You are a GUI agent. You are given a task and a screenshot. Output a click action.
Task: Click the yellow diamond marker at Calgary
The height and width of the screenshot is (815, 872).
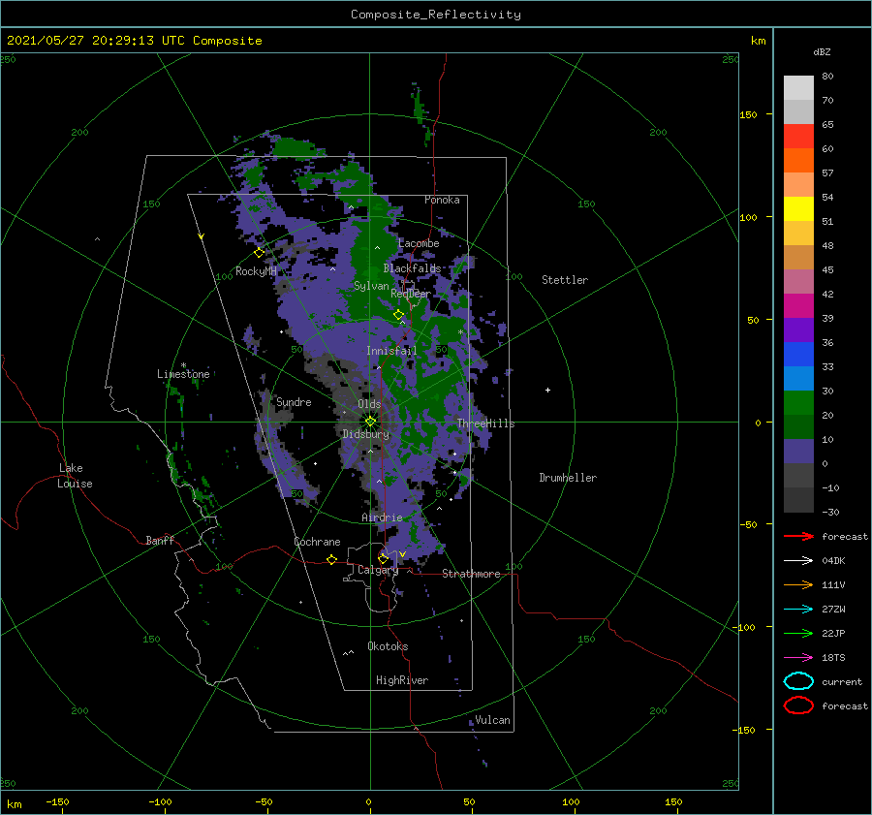click(x=383, y=558)
